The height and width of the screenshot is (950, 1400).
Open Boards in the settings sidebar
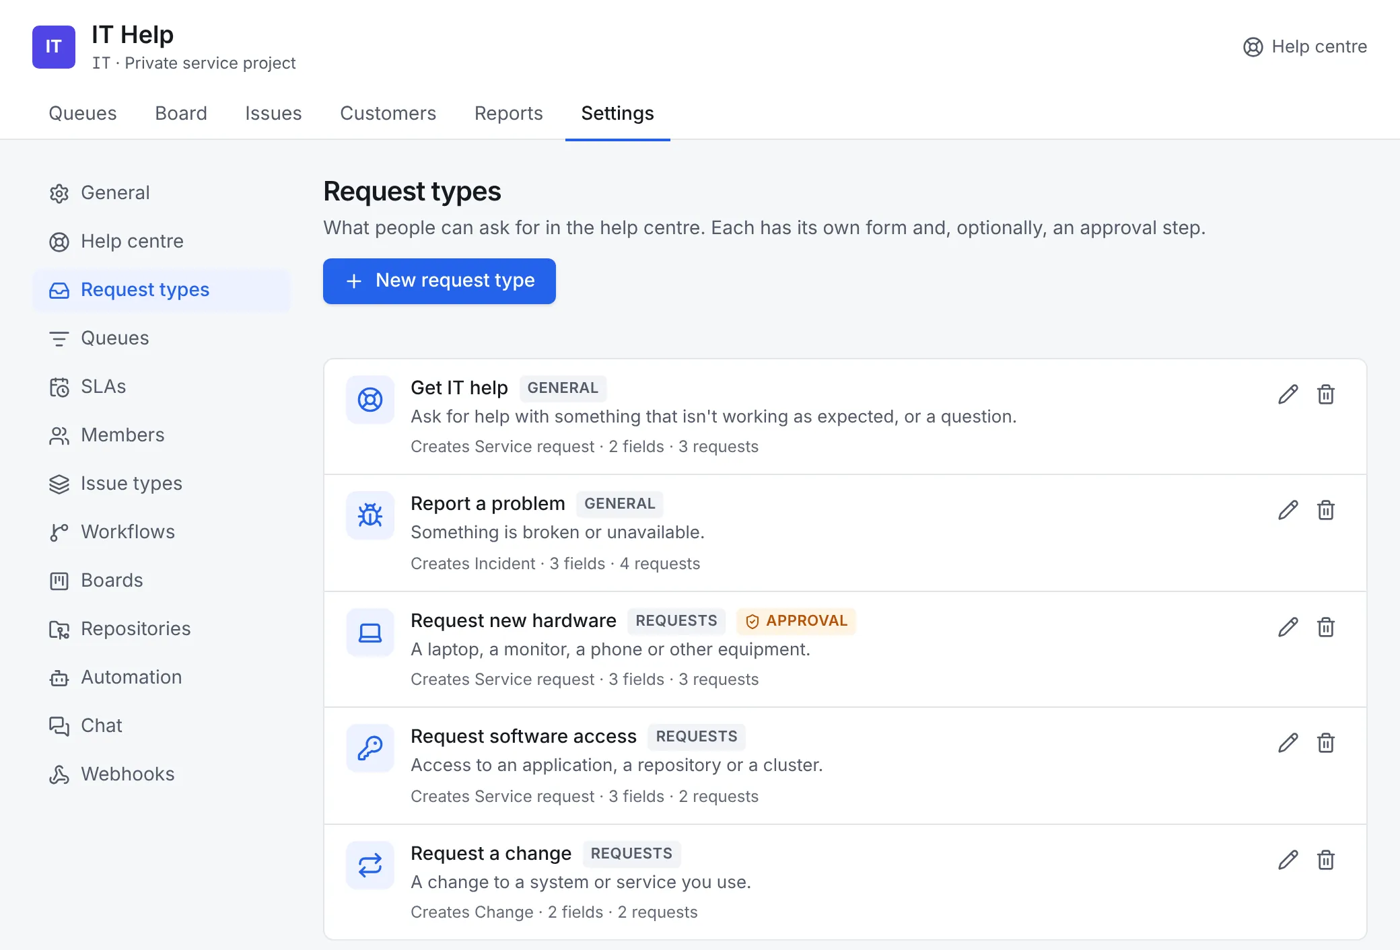point(162,581)
